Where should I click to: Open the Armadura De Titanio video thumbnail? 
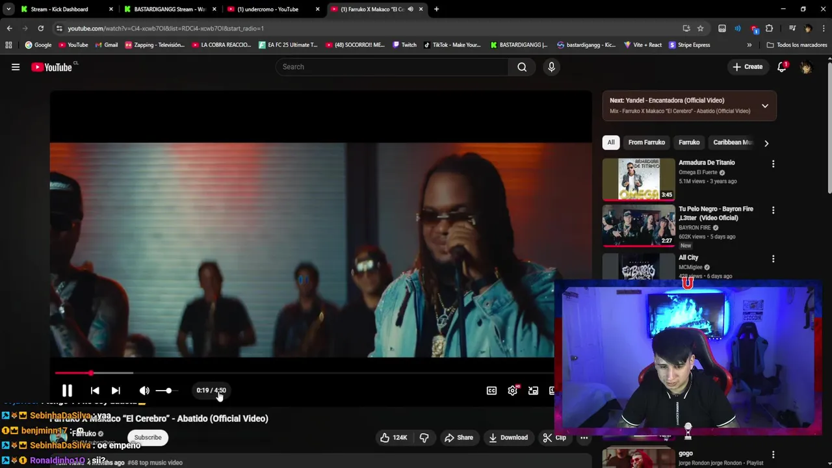(x=639, y=179)
